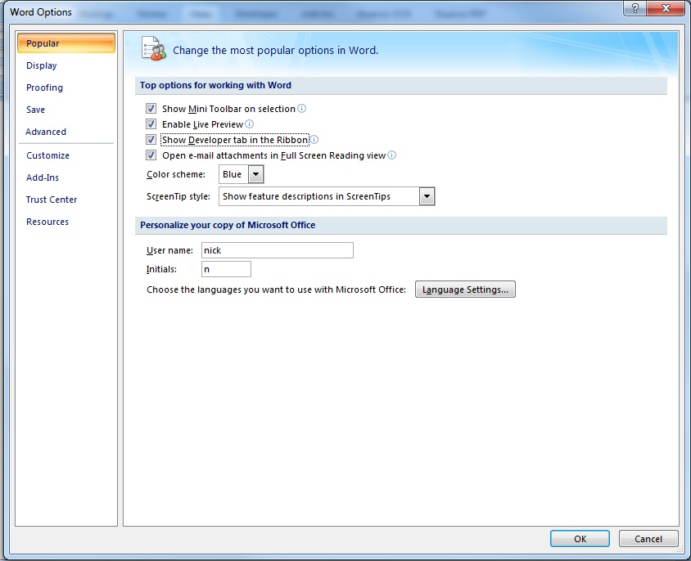Click into the User name field

tap(277, 250)
